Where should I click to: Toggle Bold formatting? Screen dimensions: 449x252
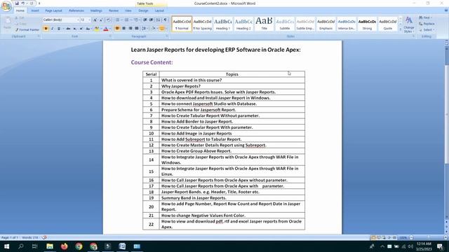point(46,29)
